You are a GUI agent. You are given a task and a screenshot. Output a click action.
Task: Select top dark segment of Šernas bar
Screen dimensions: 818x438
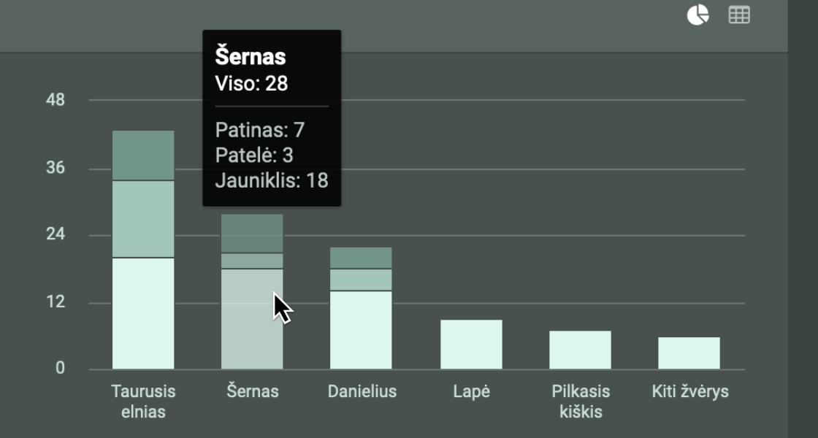click(x=252, y=233)
